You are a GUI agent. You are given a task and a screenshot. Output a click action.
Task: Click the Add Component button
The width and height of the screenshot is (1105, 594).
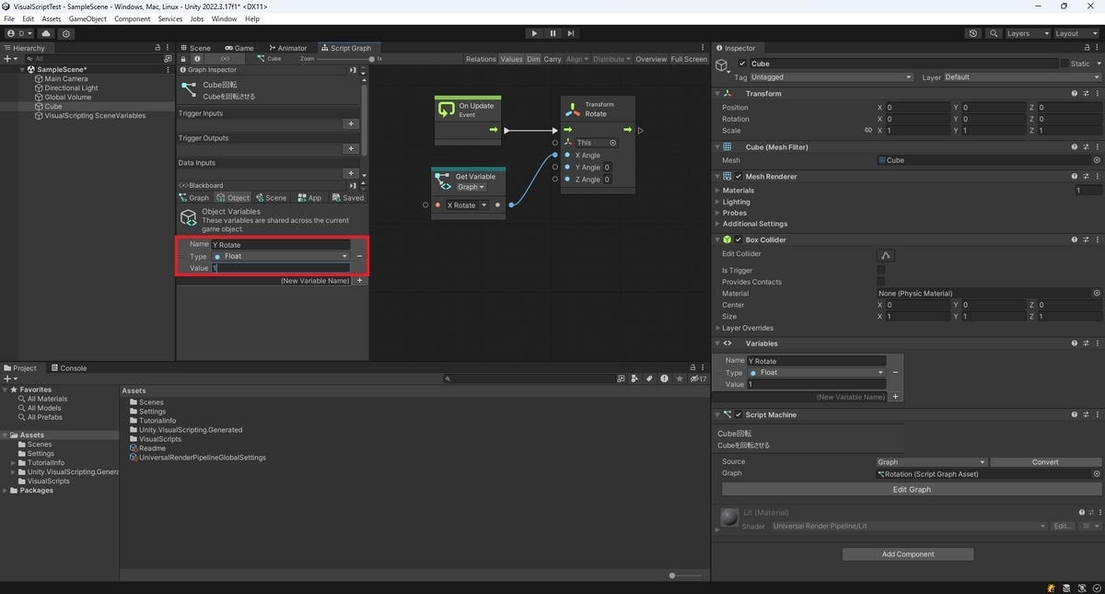point(908,553)
